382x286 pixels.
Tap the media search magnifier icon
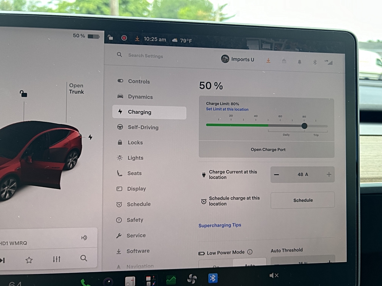84,258
